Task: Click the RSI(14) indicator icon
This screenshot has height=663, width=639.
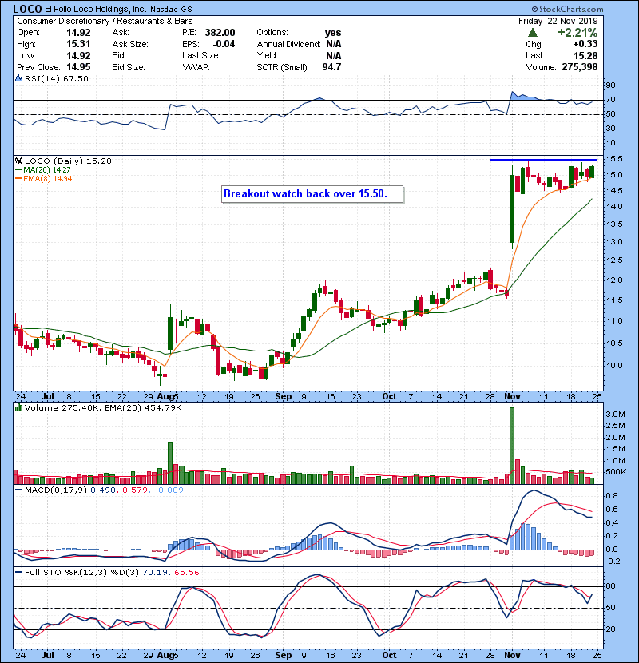Action: pyautogui.click(x=18, y=78)
